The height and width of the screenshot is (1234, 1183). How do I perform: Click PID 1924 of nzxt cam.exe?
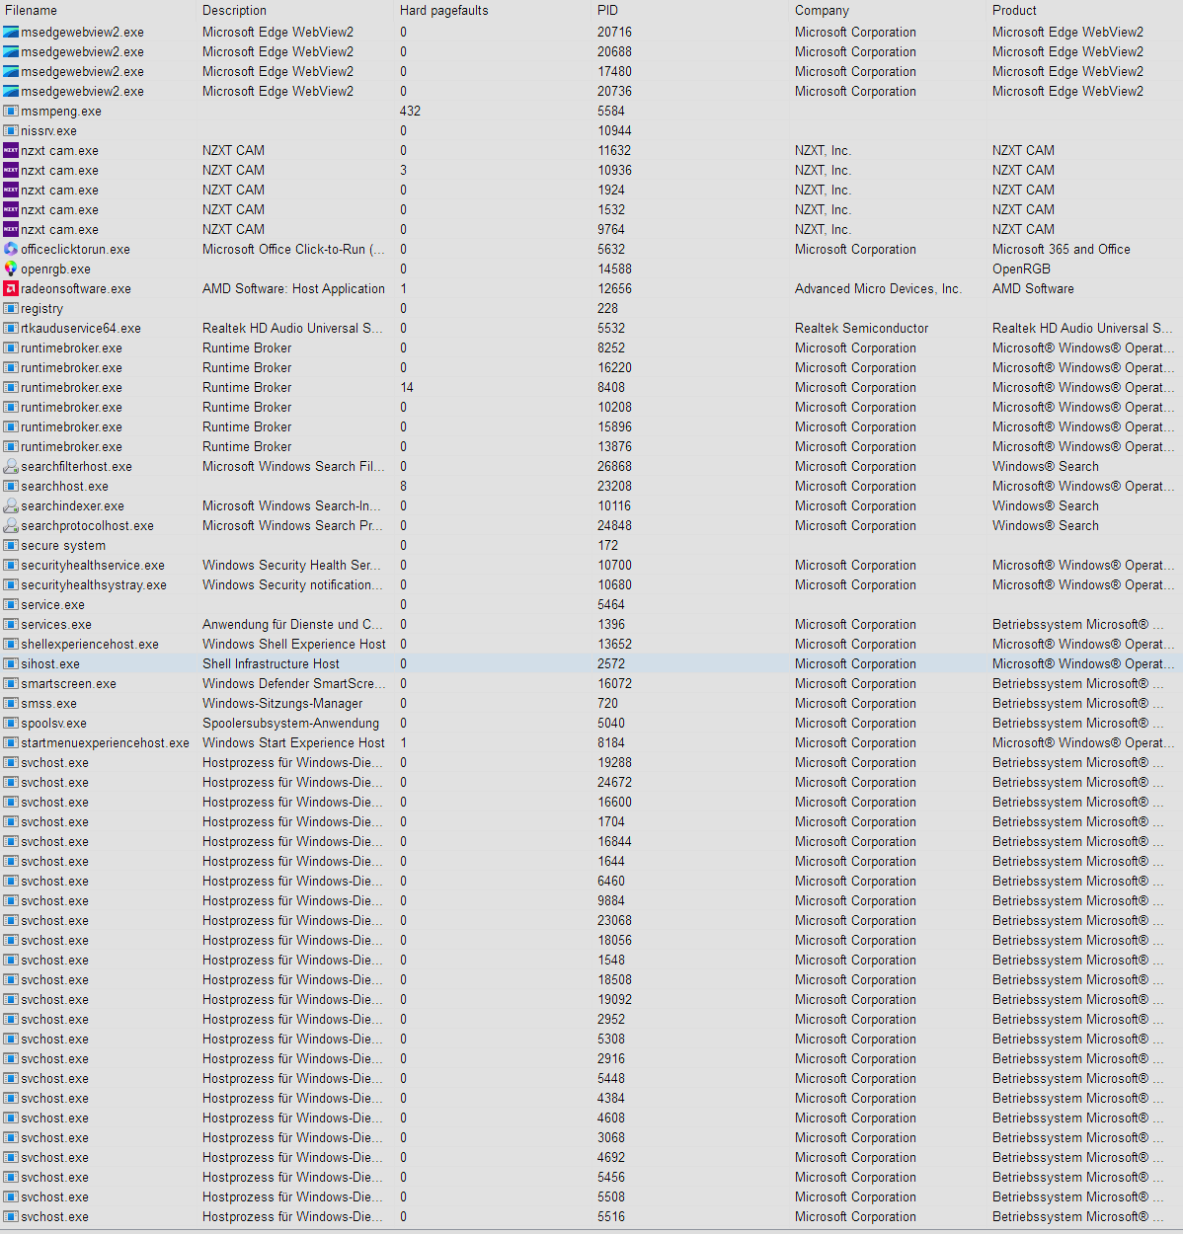[x=611, y=190]
